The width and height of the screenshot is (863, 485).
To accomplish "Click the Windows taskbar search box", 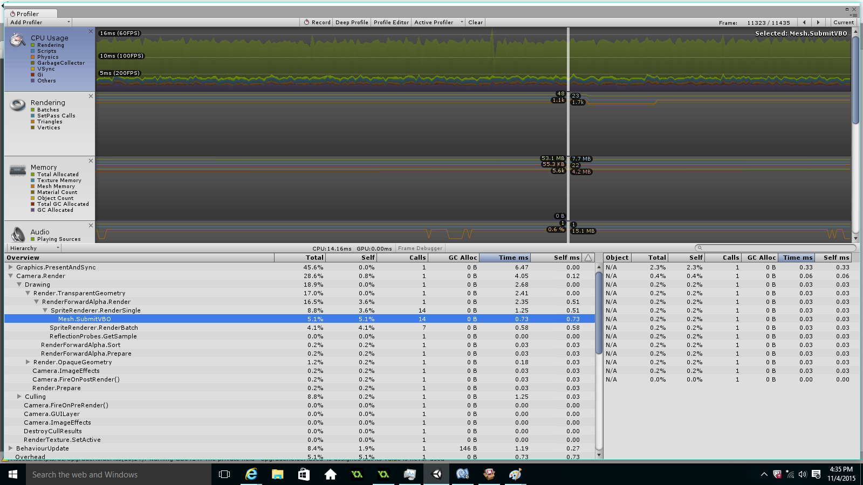I will tap(119, 474).
